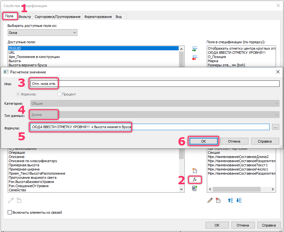Select О_Позиция in specification fields
Viewport: 284px width, 232px height.
[x=241, y=57]
